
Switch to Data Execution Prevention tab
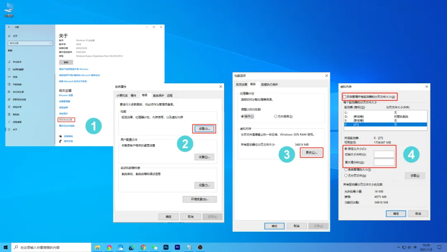269,85
